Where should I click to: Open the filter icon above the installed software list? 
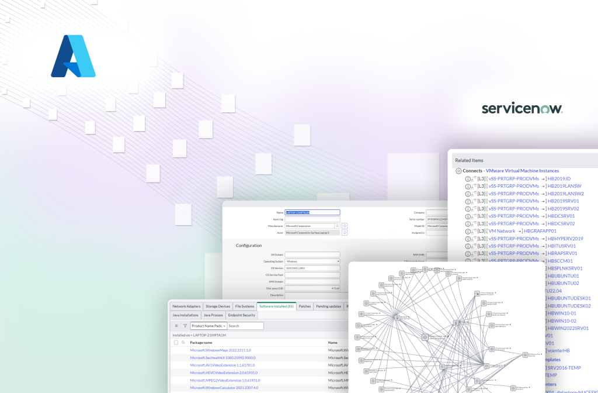click(x=185, y=326)
